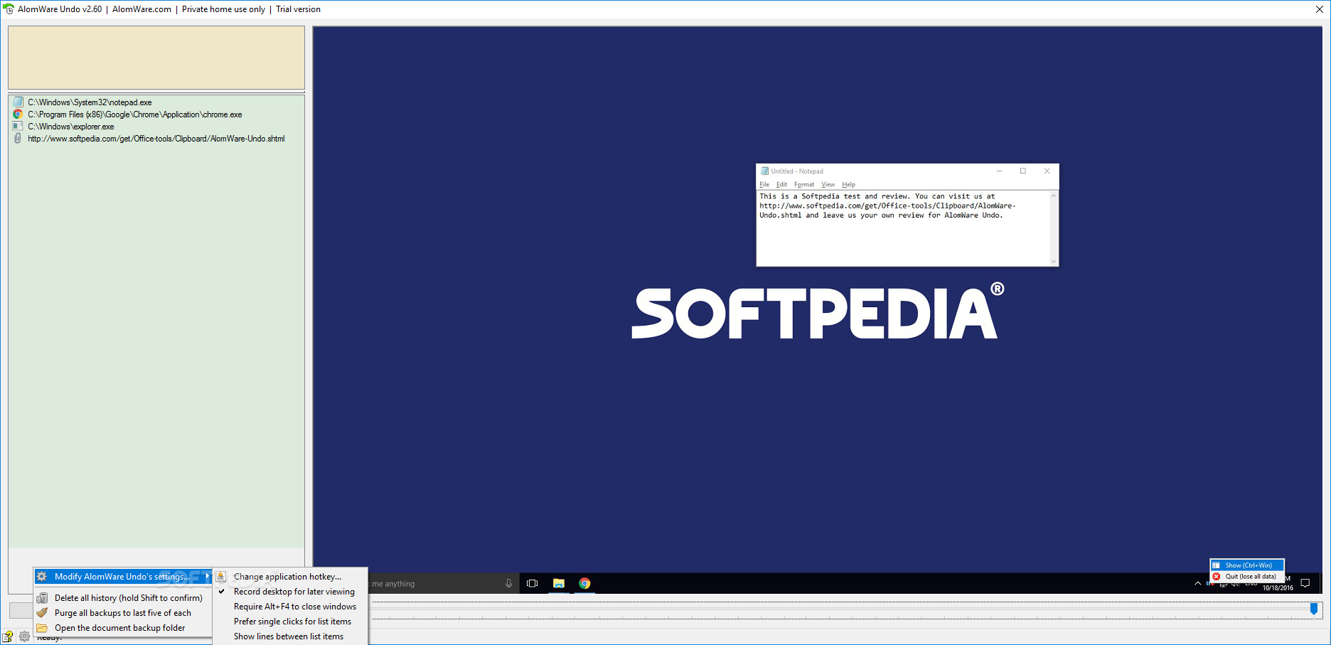Click explorer icon beside explorer.exe entry
This screenshot has height=645, width=1331.
(x=18, y=126)
